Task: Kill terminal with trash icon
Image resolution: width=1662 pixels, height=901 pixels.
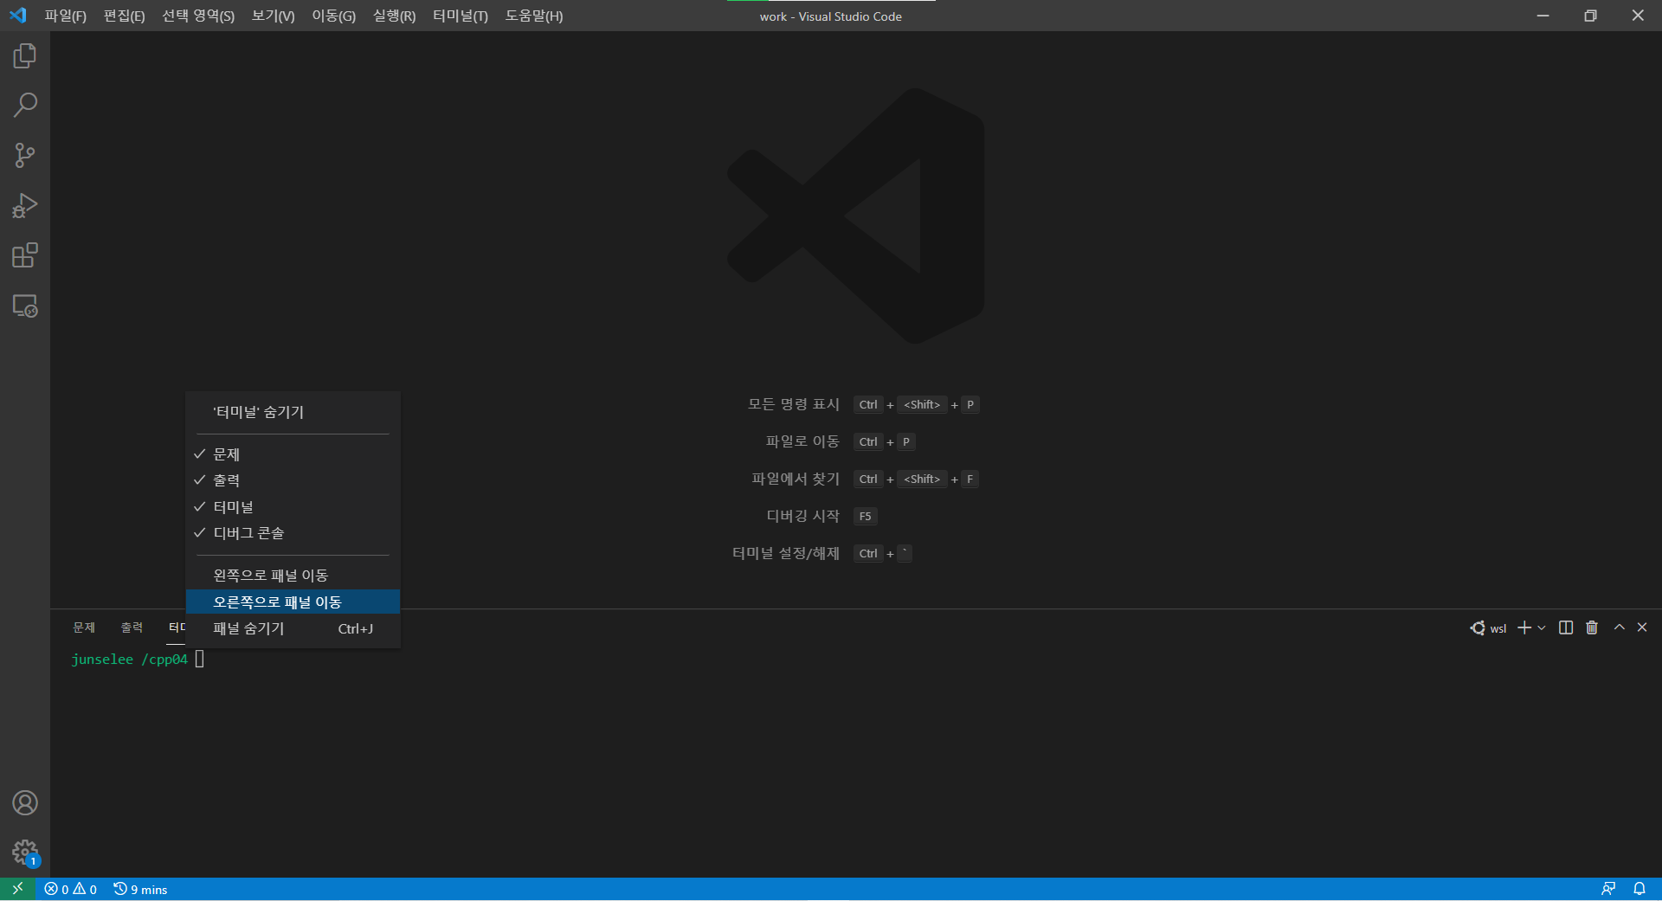Action: [x=1592, y=627]
